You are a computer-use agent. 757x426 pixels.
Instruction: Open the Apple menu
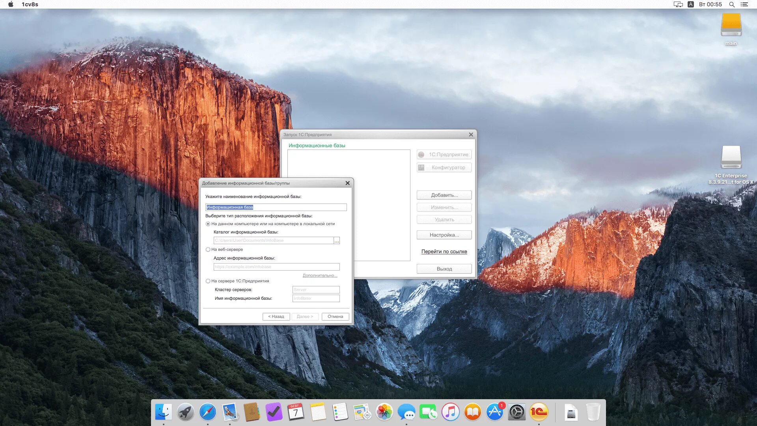click(11, 4)
